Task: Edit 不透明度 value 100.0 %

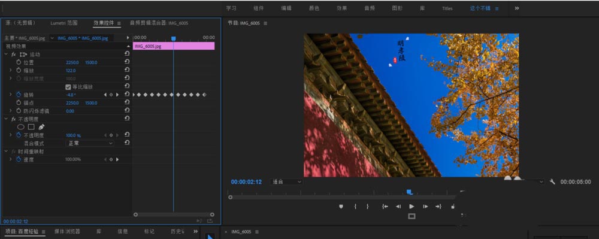Action: coord(73,135)
